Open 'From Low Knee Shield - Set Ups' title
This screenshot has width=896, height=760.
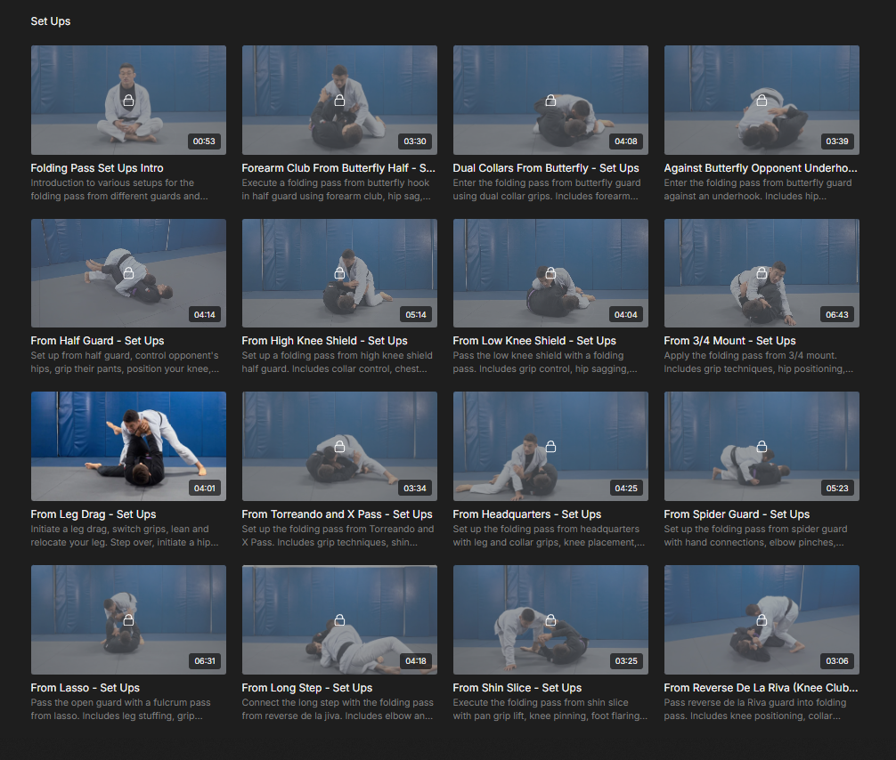(x=534, y=341)
